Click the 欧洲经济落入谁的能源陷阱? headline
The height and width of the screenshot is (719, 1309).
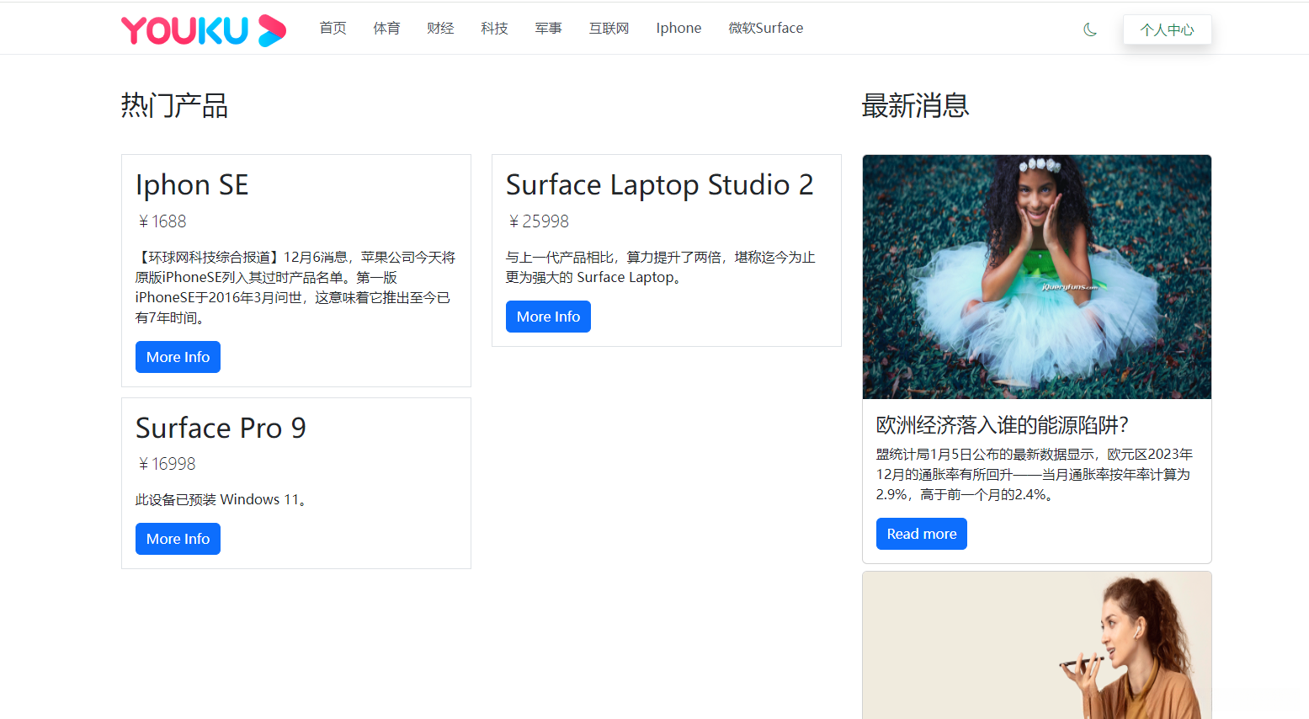point(1003,425)
